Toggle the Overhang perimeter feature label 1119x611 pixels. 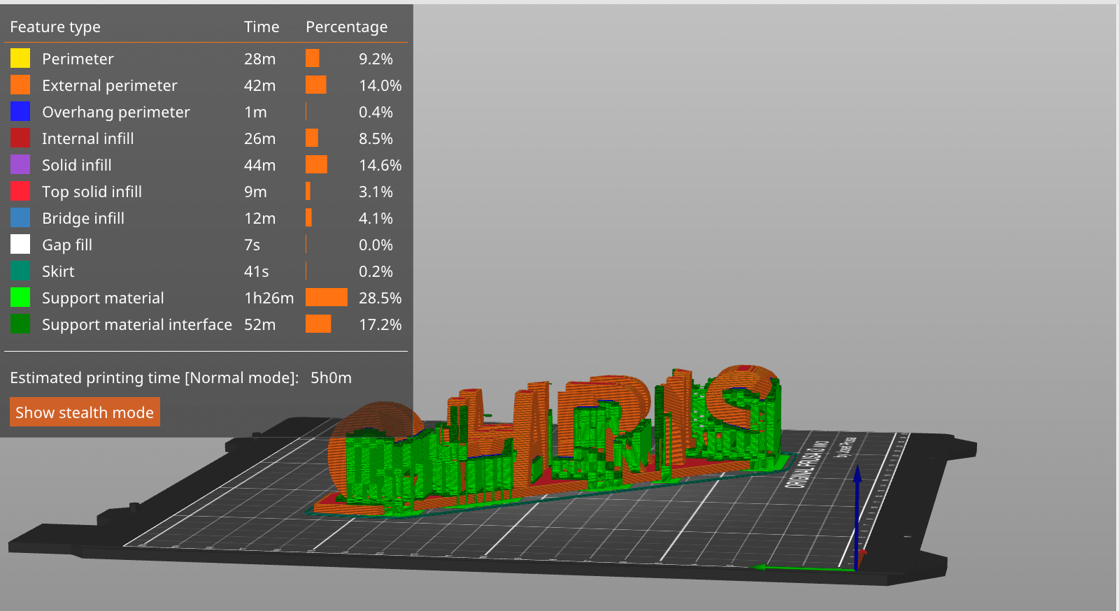[x=116, y=112]
